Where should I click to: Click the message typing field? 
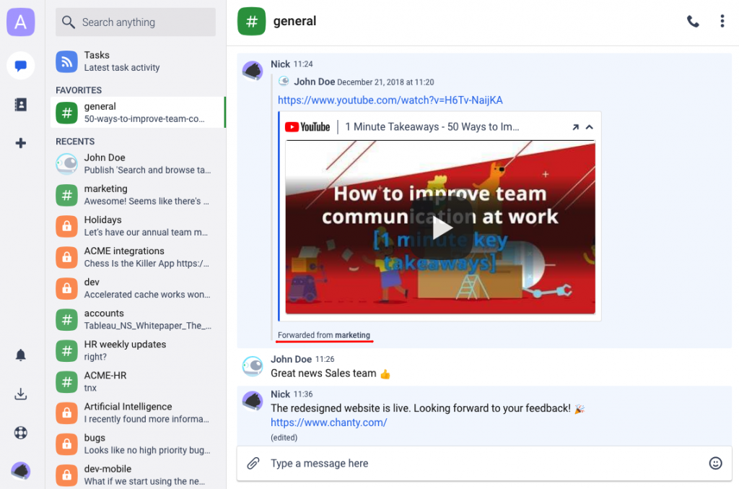point(433,463)
